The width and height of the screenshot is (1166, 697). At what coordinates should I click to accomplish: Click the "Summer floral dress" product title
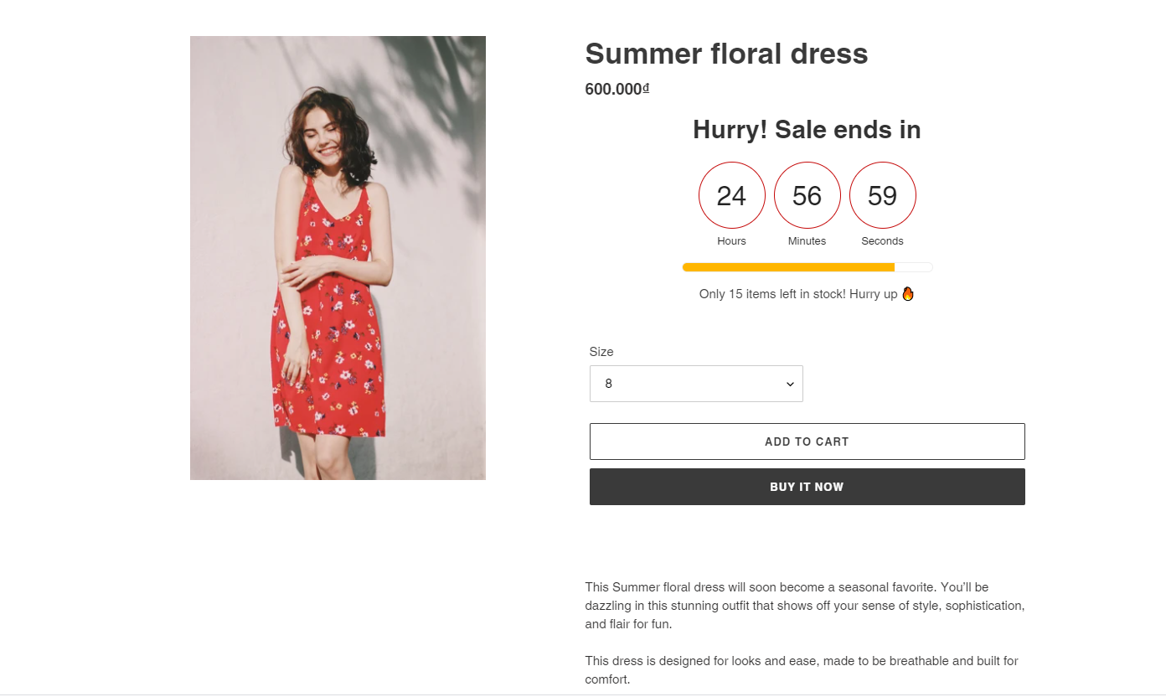pyautogui.click(x=726, y=54)
